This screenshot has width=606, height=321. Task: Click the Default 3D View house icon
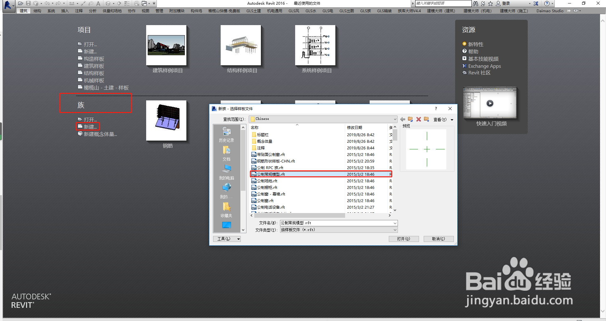coord(108,3)
